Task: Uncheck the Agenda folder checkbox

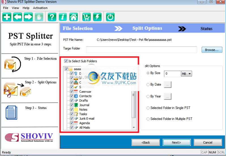Action: [72, 123]
